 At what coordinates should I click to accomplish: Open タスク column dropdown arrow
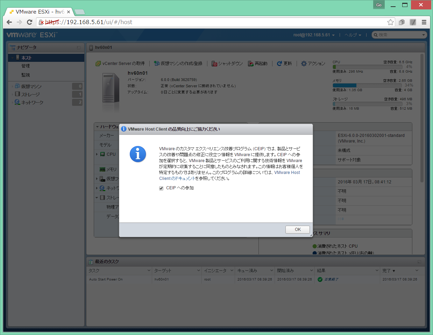click(x=149, y=271)
